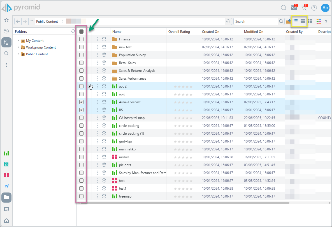332x227 pixels.
Task: Click the paper plane Publish icon
Action: pos(6,186)
